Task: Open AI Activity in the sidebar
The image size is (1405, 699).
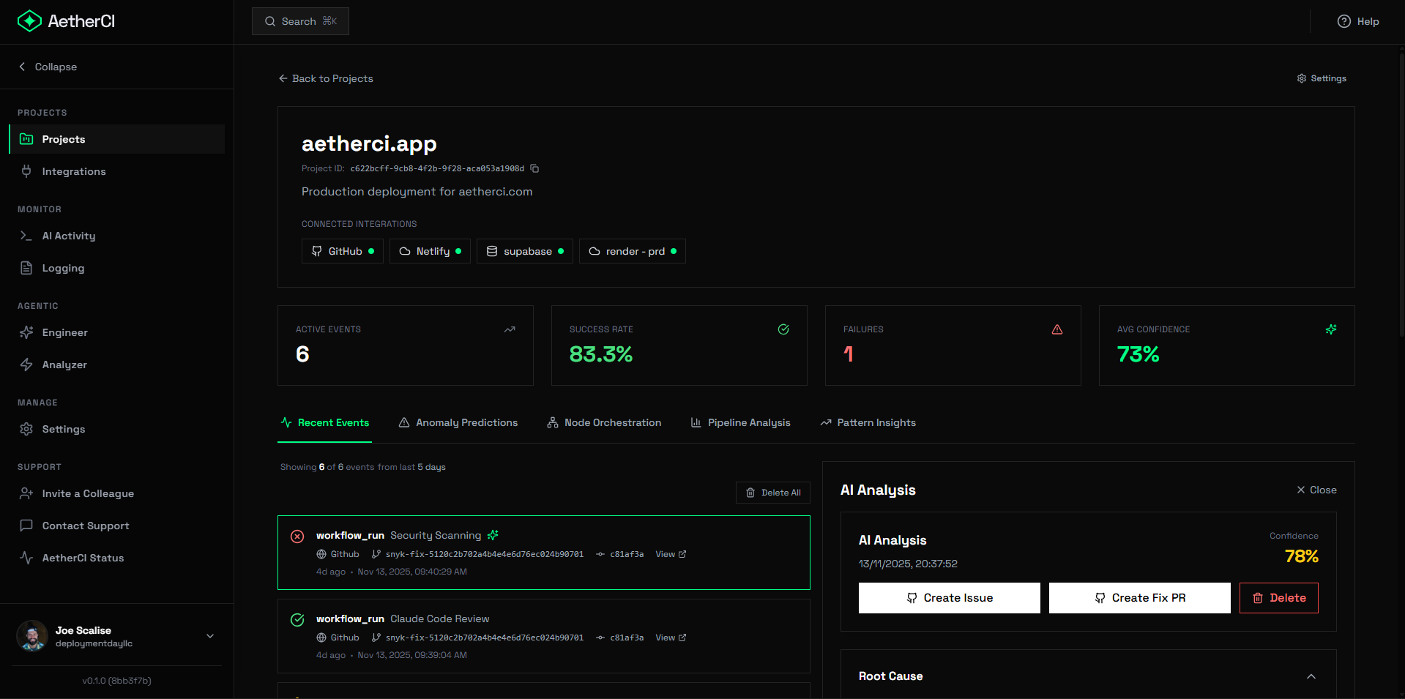Action: tap(68, 236)
